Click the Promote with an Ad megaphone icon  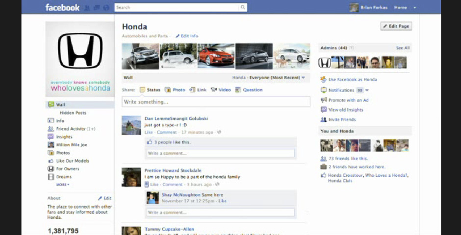point(324,100)
